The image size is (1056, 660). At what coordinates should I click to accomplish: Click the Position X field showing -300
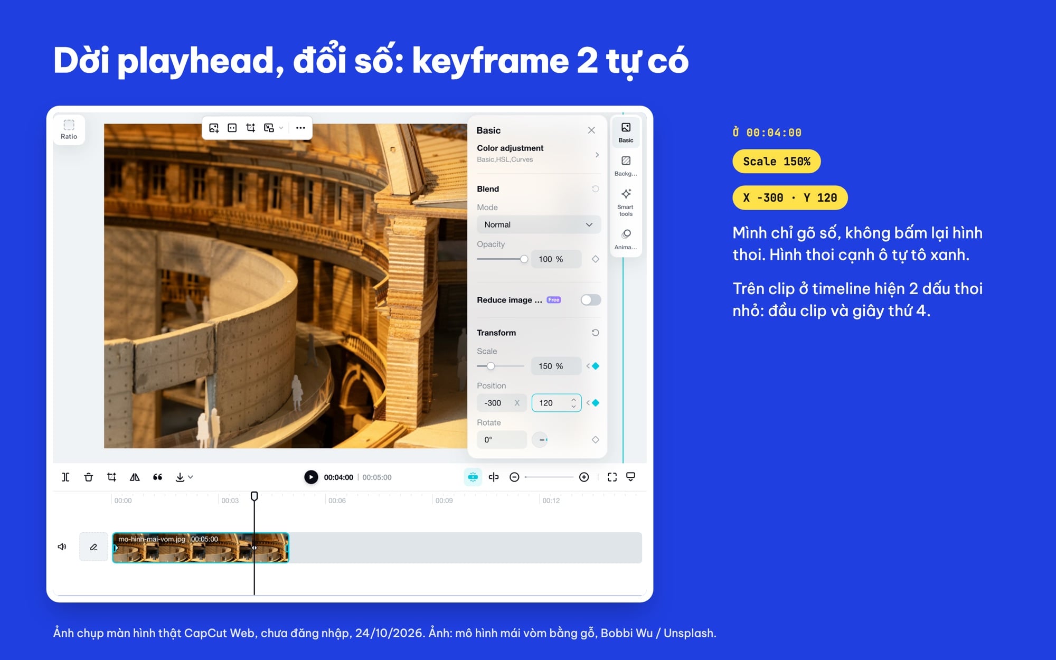pos(501,403)
